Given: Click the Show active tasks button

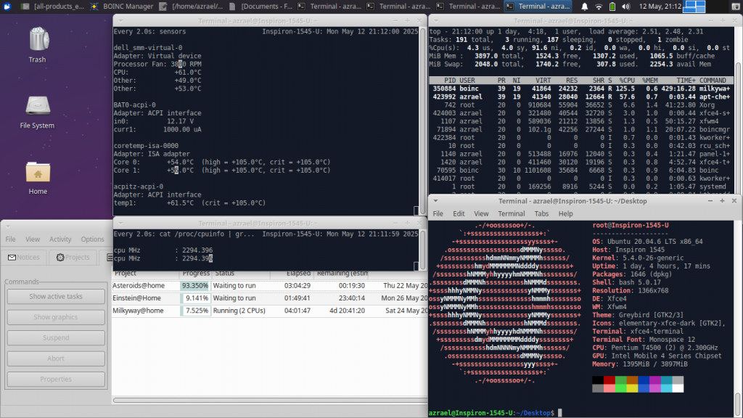Looking at the screenshot, I should [x=56, y=296].
